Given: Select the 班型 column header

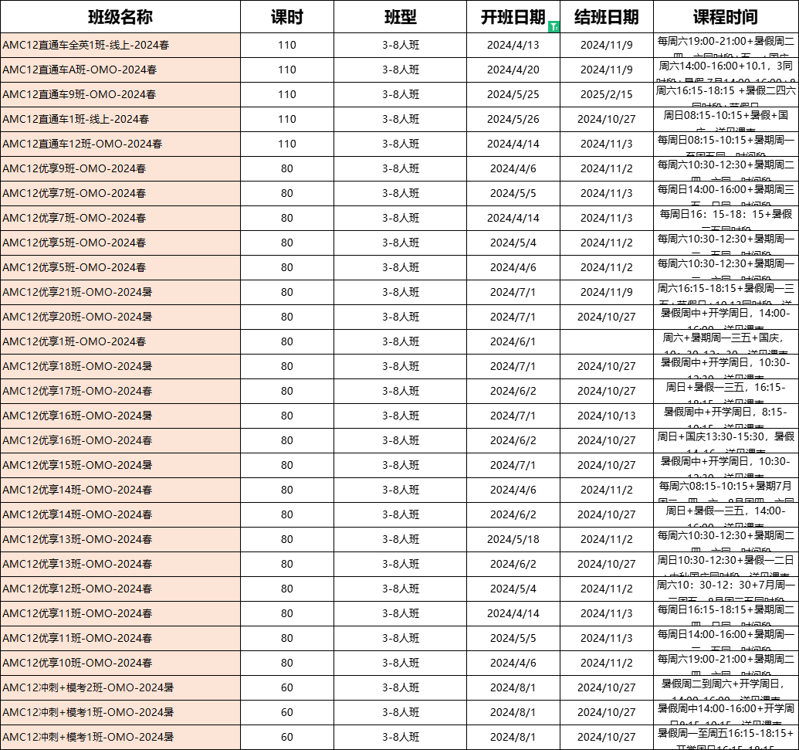Looking at the screenshot, I should pos(401,17).
